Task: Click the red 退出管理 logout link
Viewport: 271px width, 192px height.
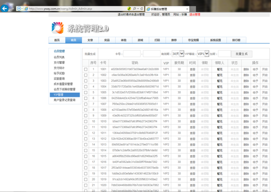Action: coord(195,14)
